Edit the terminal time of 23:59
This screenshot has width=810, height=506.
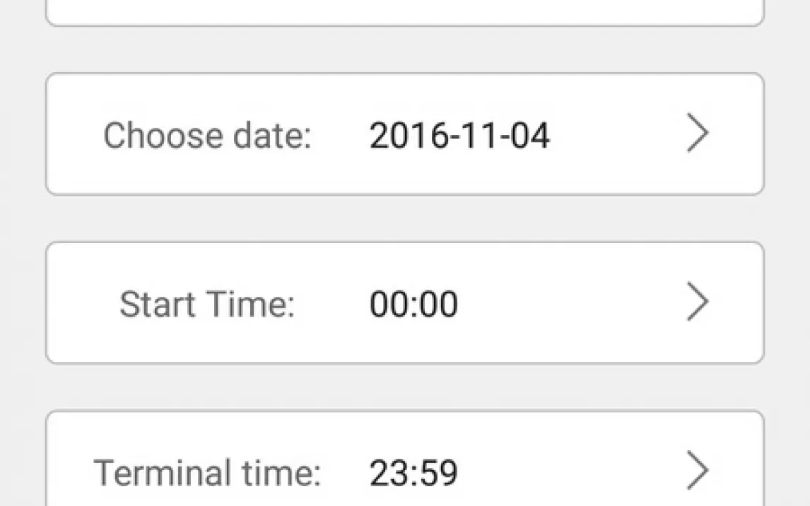(x=413, y=472)
